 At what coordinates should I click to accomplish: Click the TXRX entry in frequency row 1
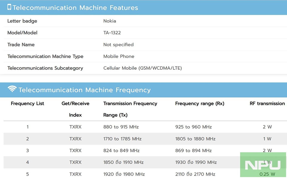coord(75,127)
